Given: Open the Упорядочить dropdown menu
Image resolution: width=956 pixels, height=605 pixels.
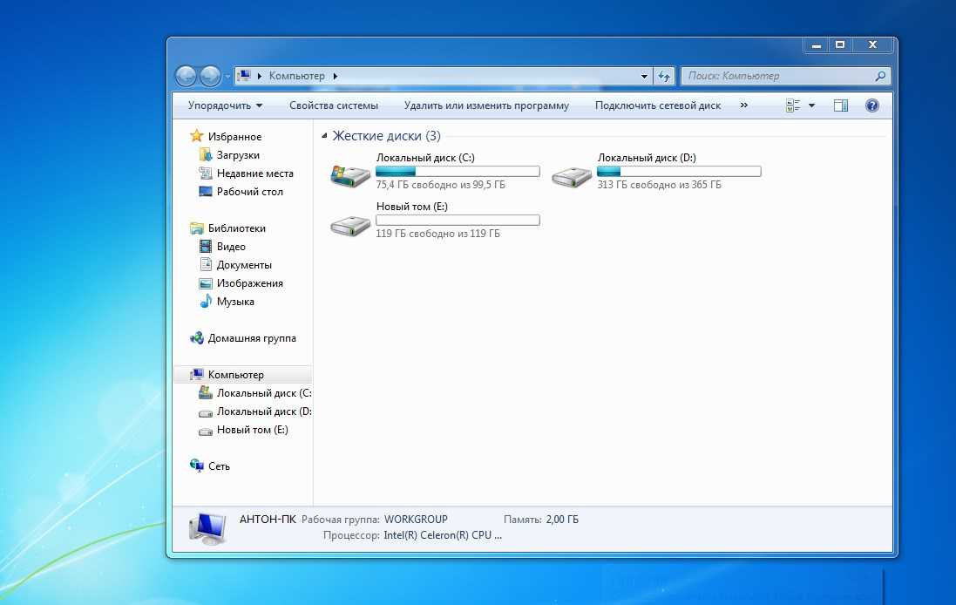Looking at the screenshot, I should pos(225,105).
